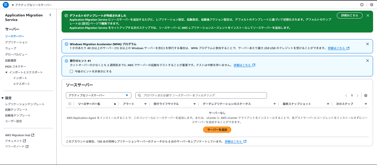Open ドキュメント link in sidebar
This screenshot has width=377, height=165.
click(x=16, y=141)
